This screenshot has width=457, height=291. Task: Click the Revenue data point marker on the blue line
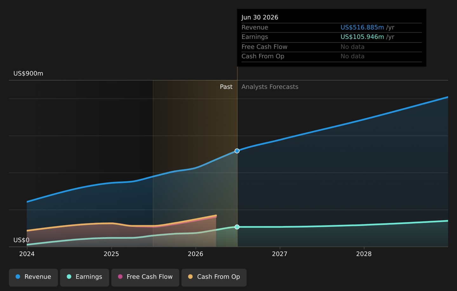click(x=237, y=151)
